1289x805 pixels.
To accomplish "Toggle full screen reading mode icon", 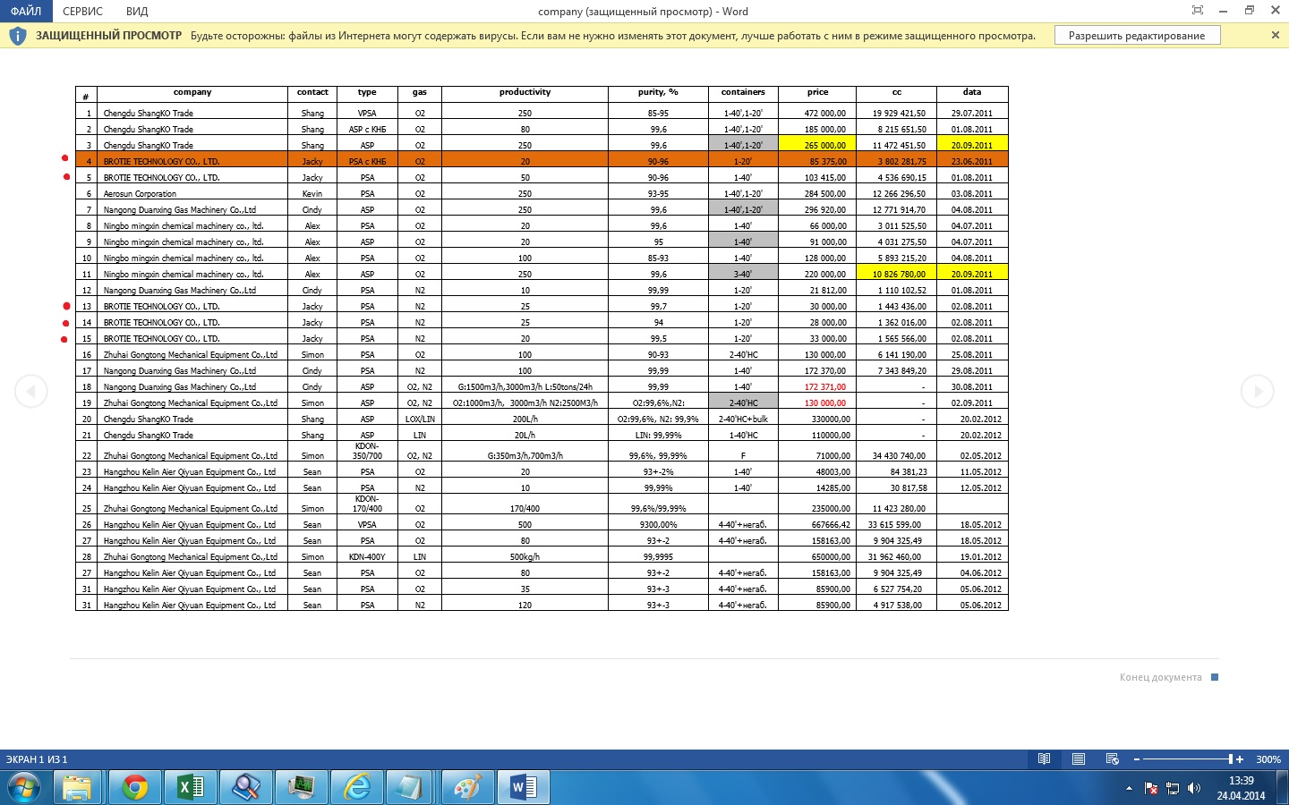I will 1198,10.
